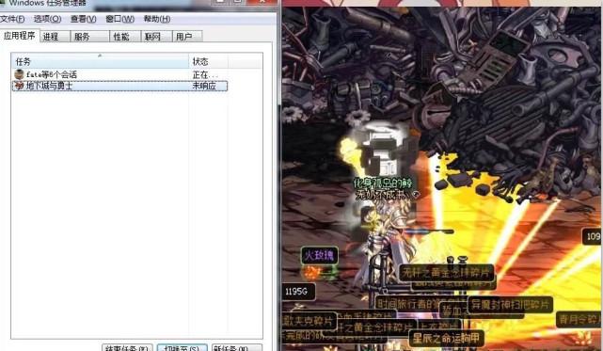Click the 1195G gold drop label
The height and width of the screenshot is (351, 603).
pyautogui.click(x=297, y=292)
